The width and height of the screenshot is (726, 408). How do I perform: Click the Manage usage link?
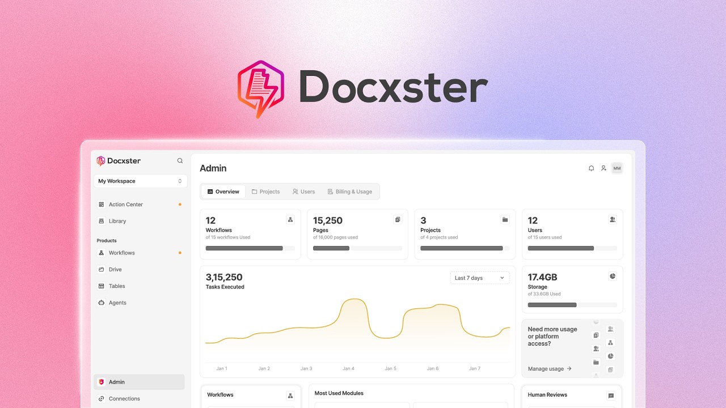click(x=550, y=369)
